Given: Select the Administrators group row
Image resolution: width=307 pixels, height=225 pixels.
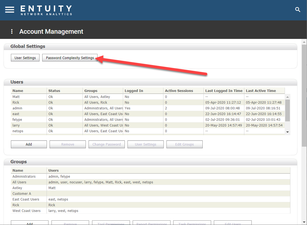Looking at the screenshot, I should tap(151, 176).
